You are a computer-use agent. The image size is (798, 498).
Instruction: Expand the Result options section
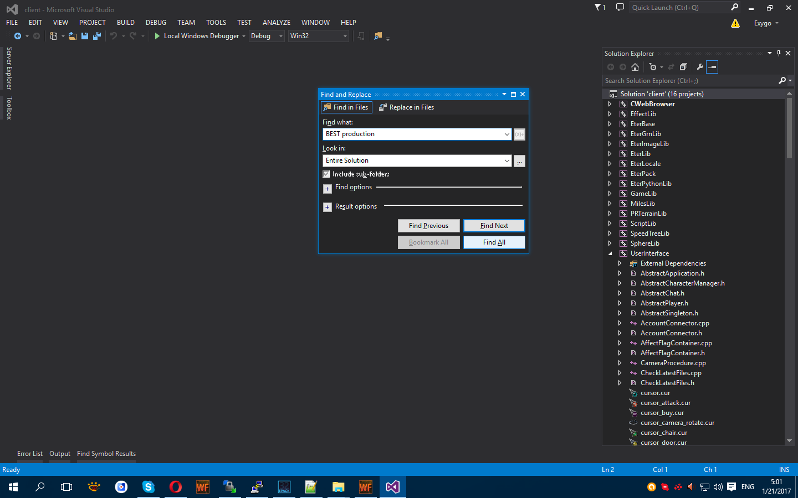point(327,207)
